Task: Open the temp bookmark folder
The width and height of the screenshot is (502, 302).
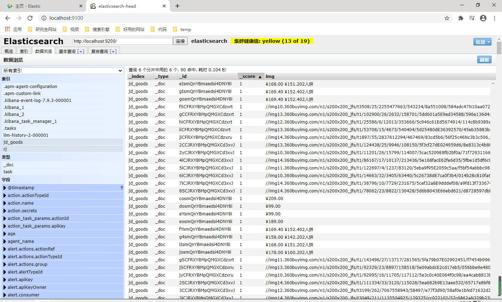Action: 182,30
